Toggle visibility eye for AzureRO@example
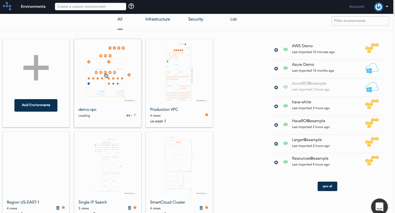 [285, 87]
